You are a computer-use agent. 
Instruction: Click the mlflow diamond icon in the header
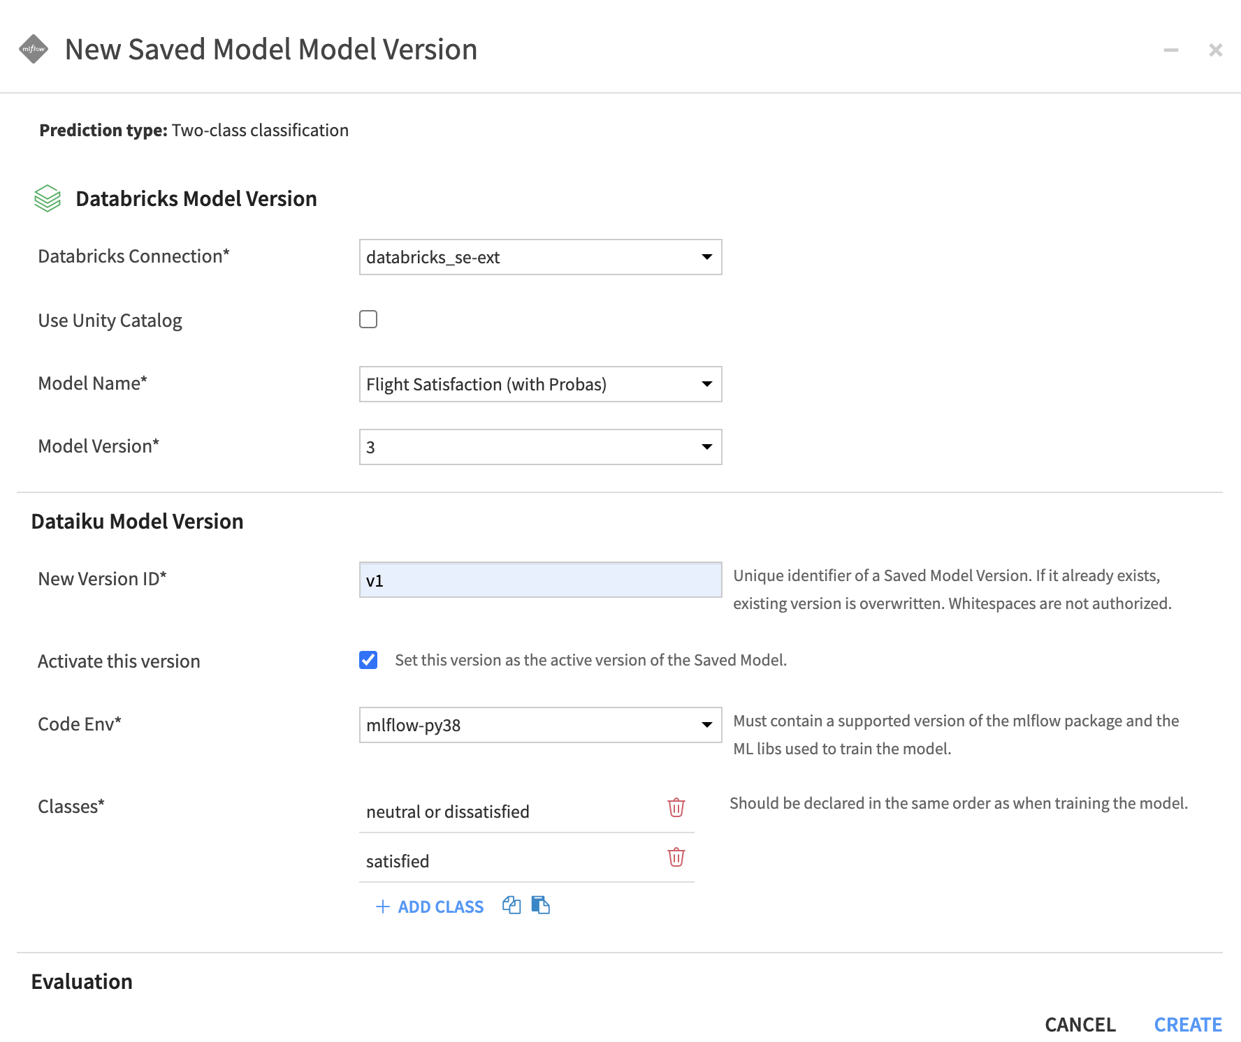click(x=34, y=49)
